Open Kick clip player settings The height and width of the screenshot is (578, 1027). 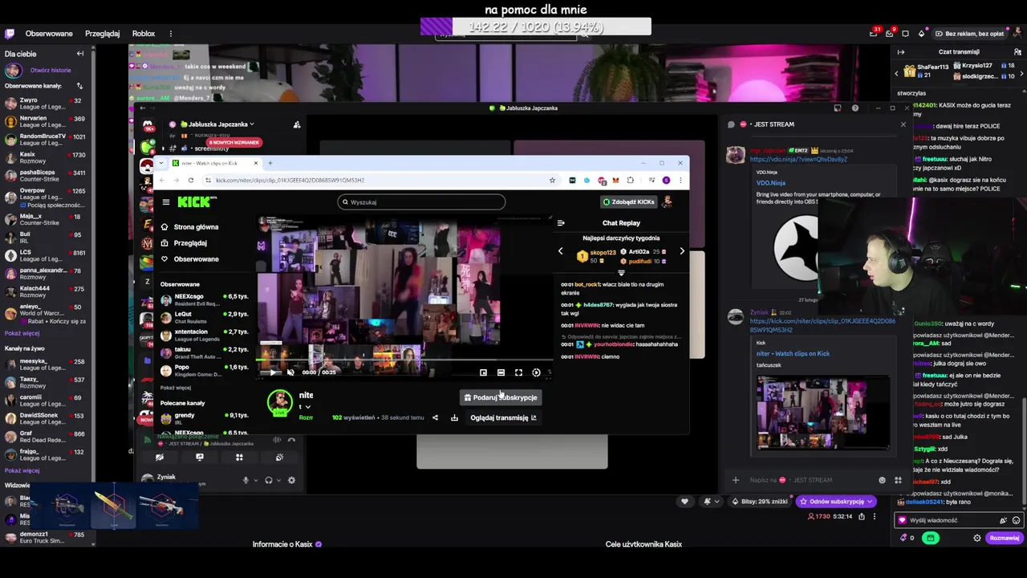point(536,372)
